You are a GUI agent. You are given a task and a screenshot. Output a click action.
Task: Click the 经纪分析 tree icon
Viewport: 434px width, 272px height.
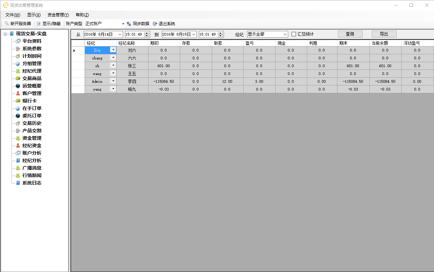tap(18, 160)
